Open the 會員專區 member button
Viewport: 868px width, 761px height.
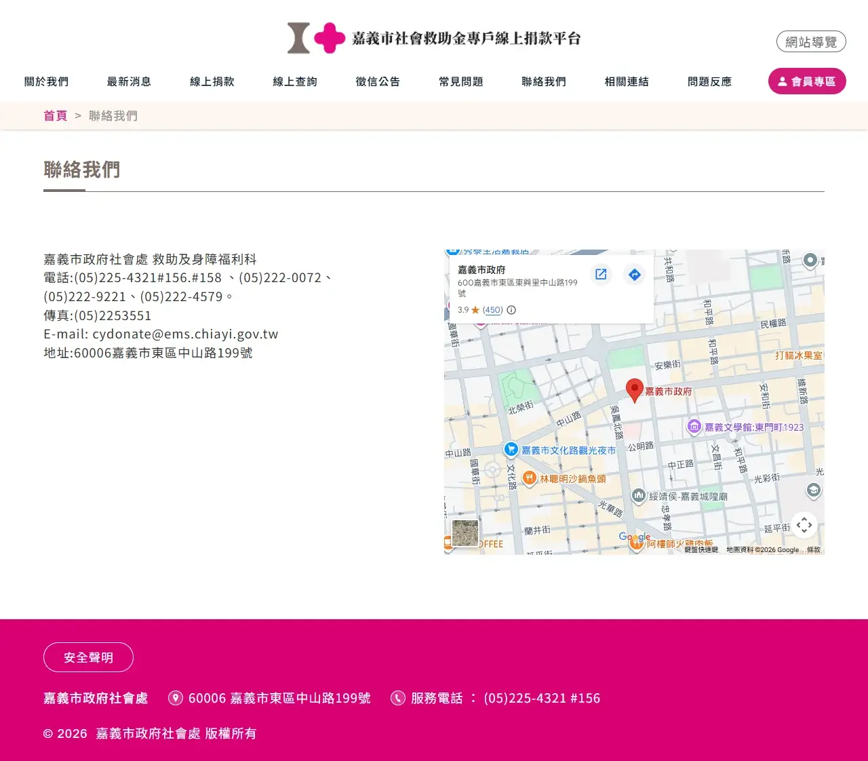coord(807,81)
